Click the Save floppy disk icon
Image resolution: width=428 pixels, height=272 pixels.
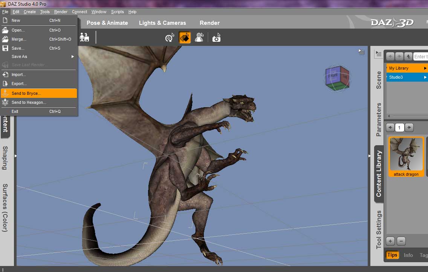[5, 48]
